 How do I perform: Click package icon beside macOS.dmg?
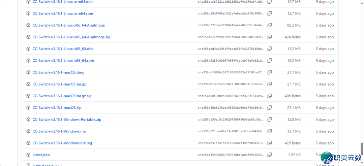click(28, 72)
